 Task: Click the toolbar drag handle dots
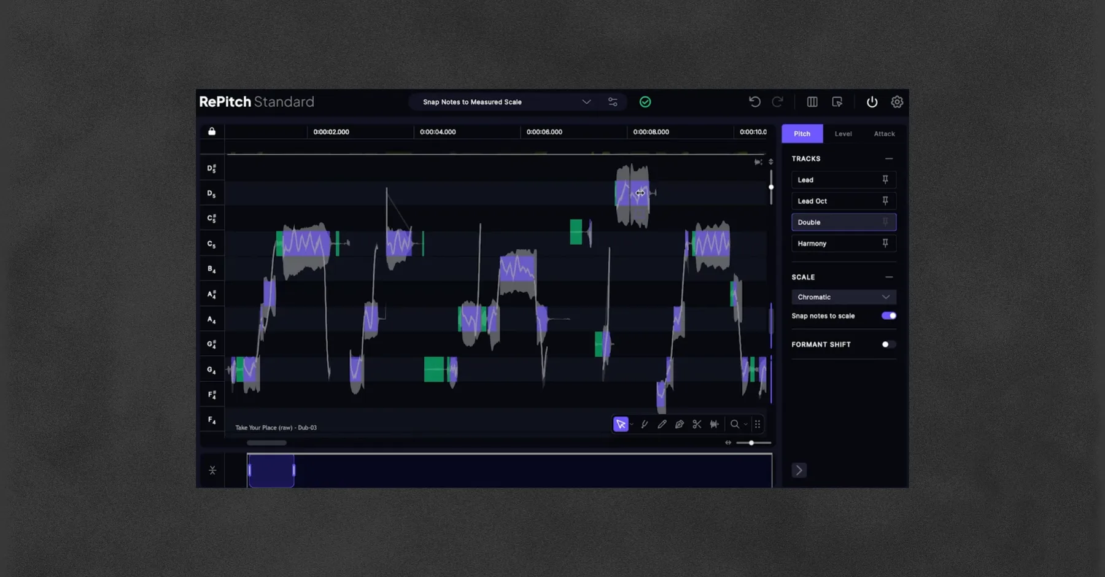(x=758, y=424)
